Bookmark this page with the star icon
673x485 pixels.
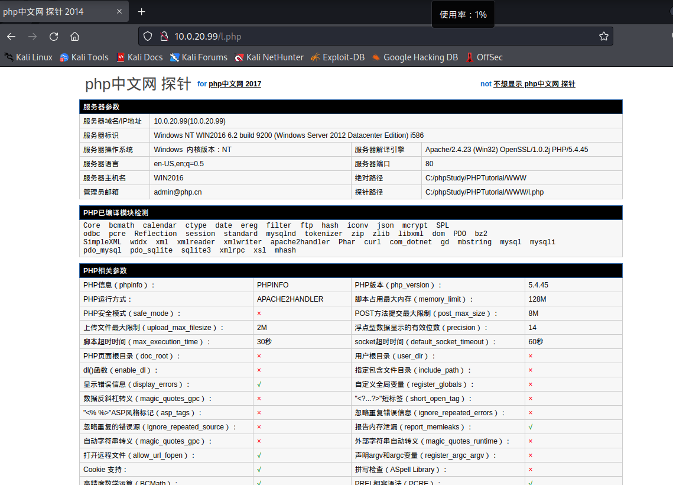pyautogui.click(x=603, y=37)
